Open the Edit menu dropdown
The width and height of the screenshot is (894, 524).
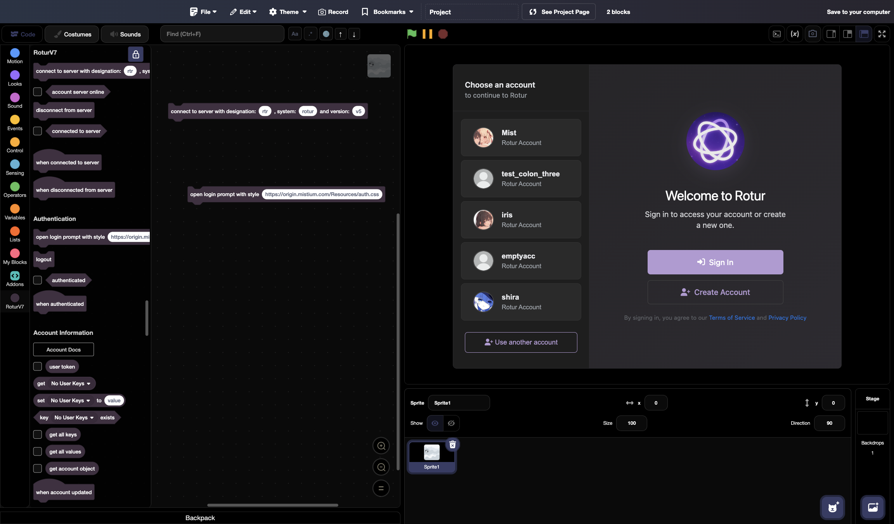coord(243,12)
